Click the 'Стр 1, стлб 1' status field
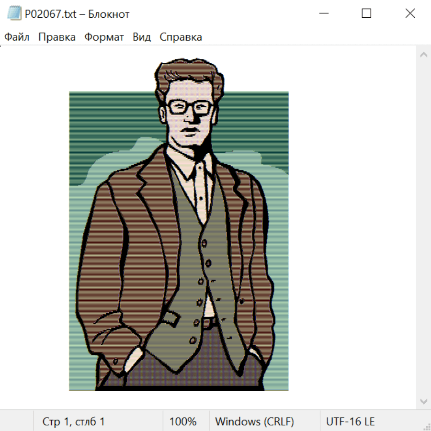The width and height of the screenshot is (431, 431). click(74, 421)
